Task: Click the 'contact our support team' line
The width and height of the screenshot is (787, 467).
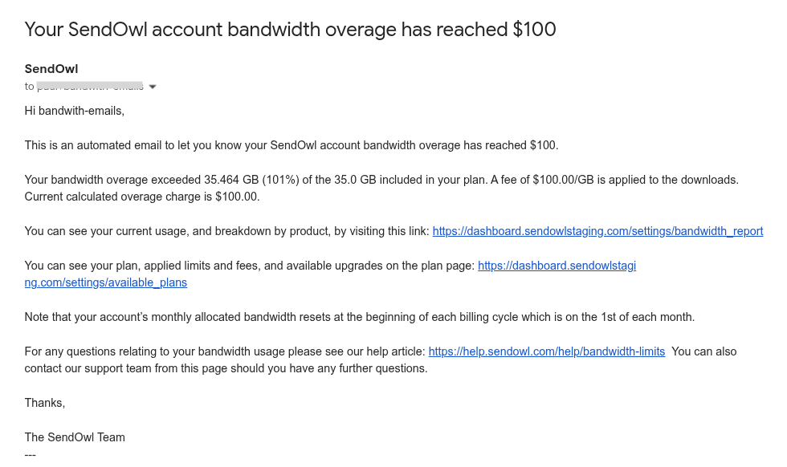Action: 226,369
